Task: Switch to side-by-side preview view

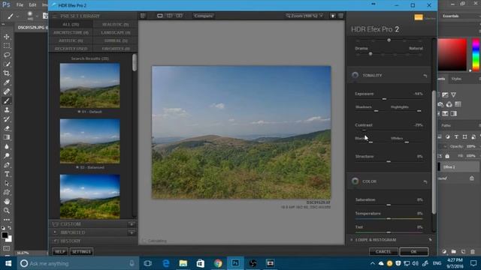Action: pyautogui.click(x=179, y=16)
